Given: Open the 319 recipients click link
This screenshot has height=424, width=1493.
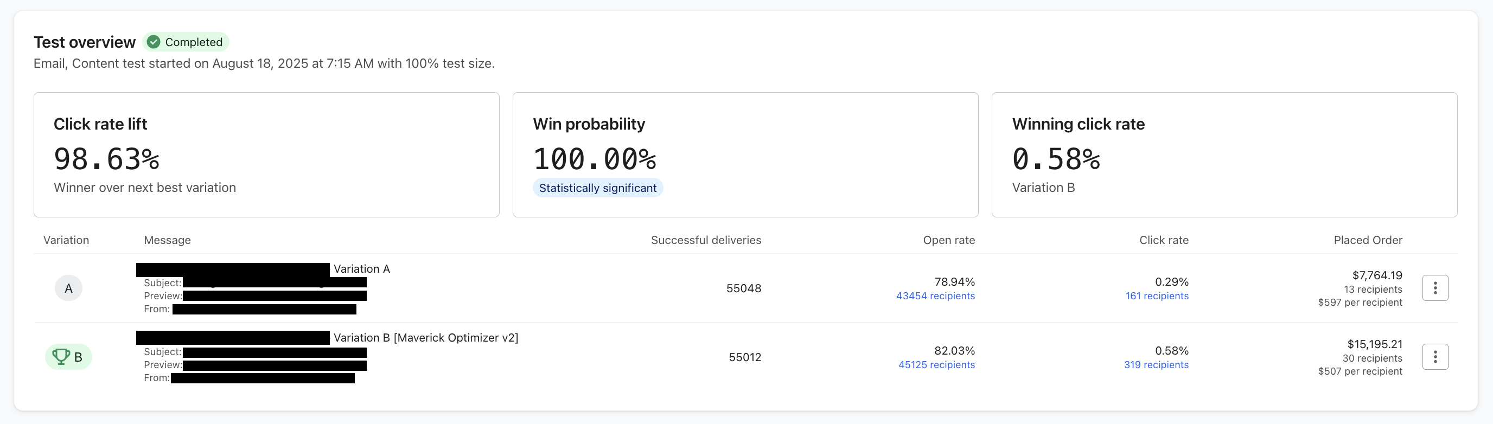Looking at the screenshot, I should [1156, 365].
